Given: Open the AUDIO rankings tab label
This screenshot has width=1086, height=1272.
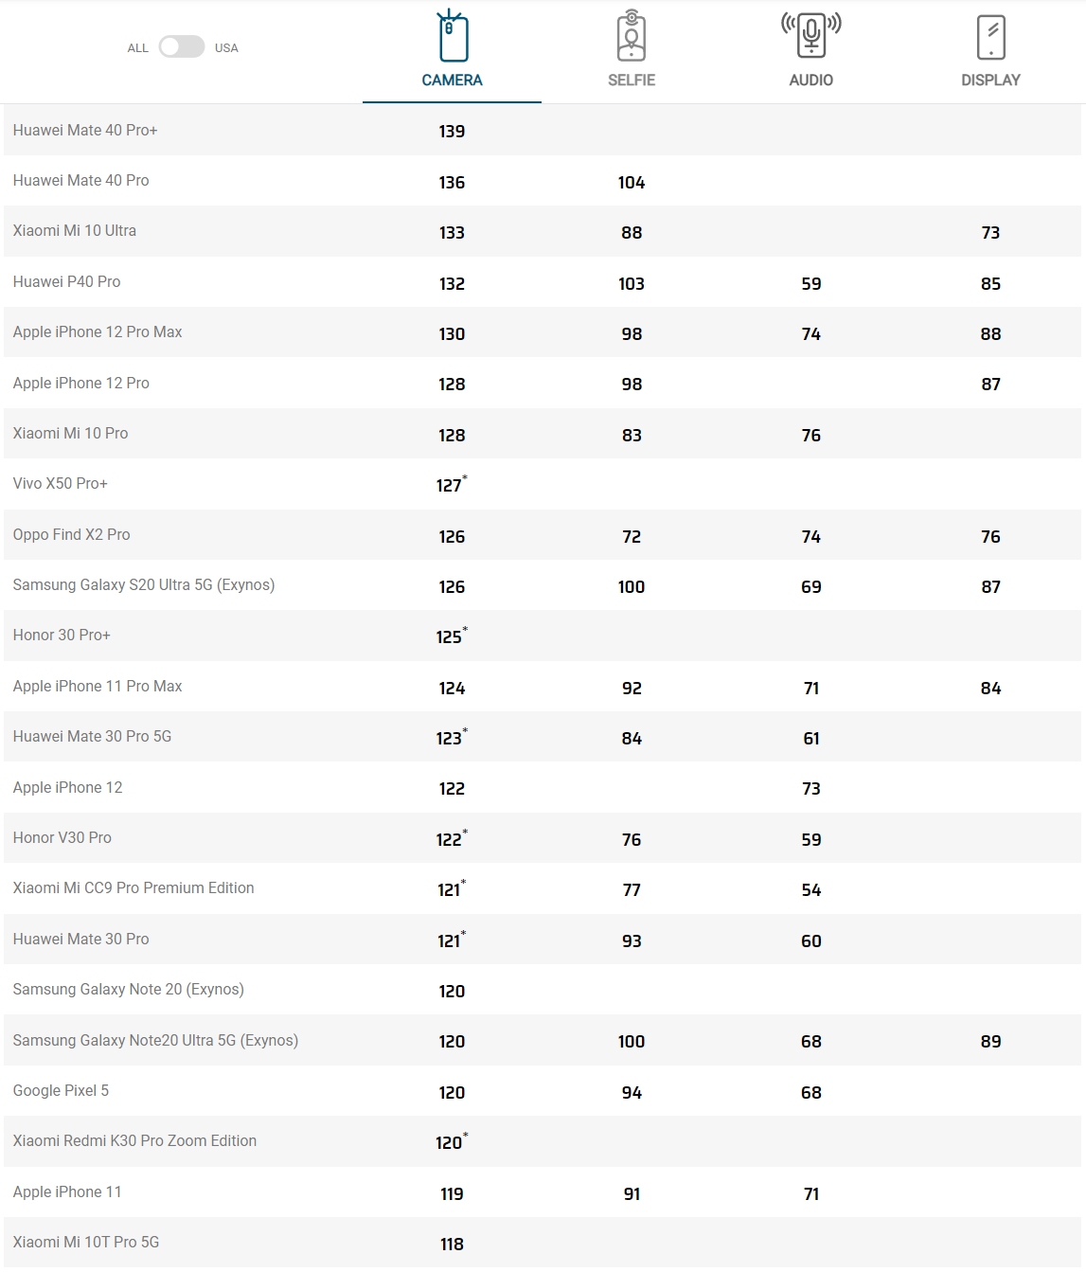Looking at the screenshot, I should tap(811, 81).
